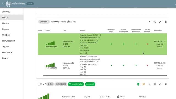The height and width of the screenshot is (99, 176).
Task: Click the signal bars for port p-5
Action: (x=50, y=43)
